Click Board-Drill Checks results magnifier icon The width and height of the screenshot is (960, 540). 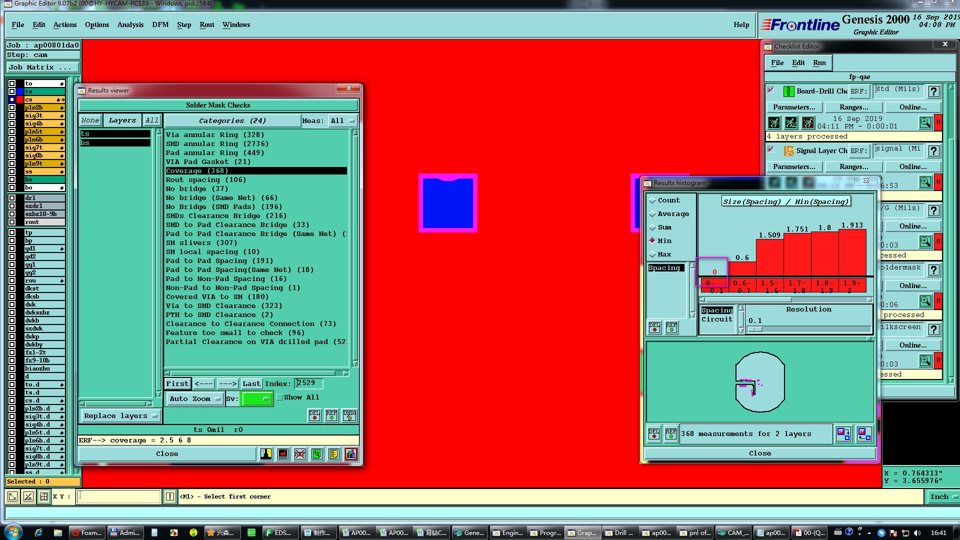pyautogui.click(x=925, y=122)
